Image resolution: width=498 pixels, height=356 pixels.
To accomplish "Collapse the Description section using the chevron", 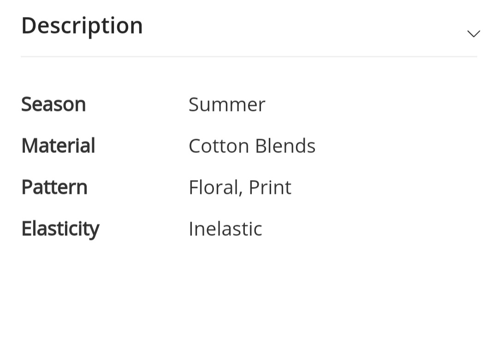I will (x=473, y=34).
